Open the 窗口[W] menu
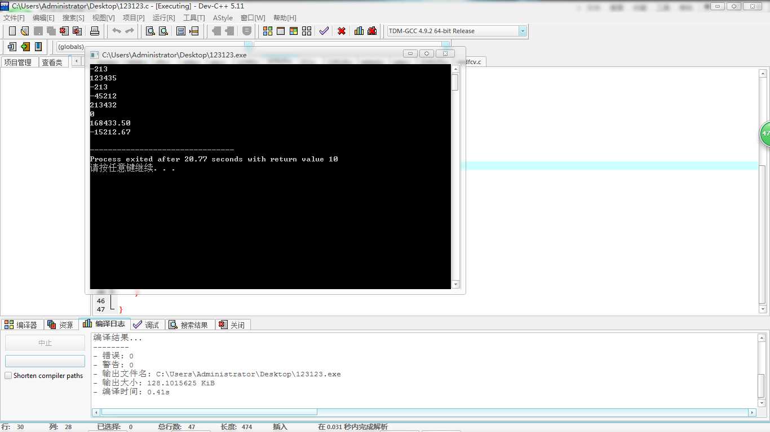The width and height of the screenshot is (770, 432). tap(253, 18)
